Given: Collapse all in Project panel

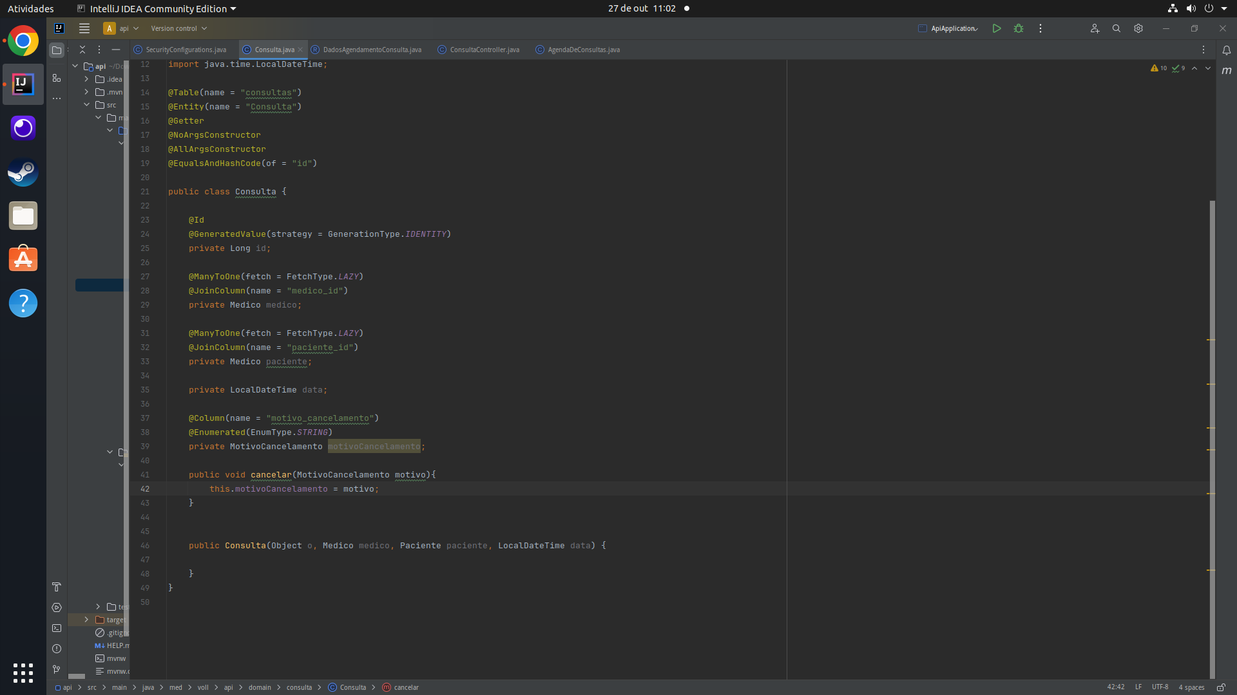Looking at the screenshot, I should pyautogui.click(x=82, y=50).
